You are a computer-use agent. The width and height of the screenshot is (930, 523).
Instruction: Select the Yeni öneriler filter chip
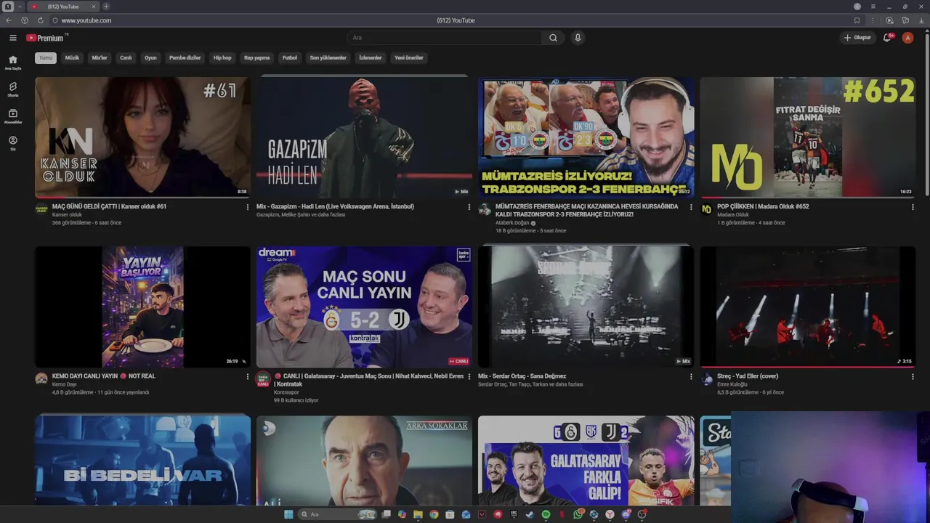[x=409, y=58]
